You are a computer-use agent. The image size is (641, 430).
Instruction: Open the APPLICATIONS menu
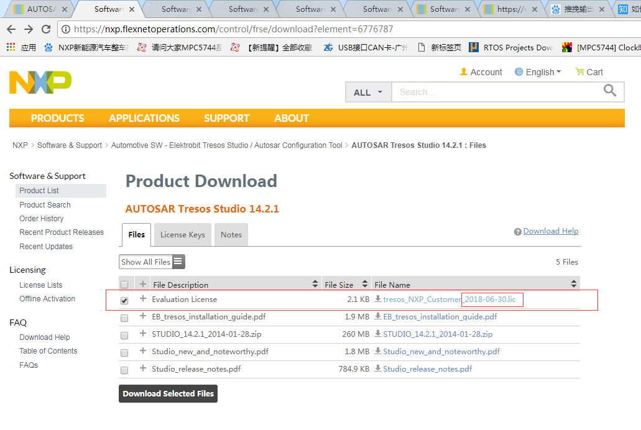144,118
